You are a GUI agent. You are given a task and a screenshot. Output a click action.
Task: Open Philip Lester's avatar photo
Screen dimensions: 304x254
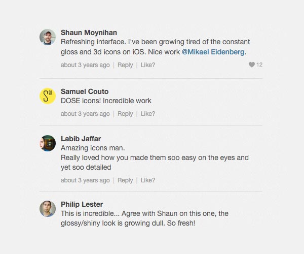click(x=48, y=209)
